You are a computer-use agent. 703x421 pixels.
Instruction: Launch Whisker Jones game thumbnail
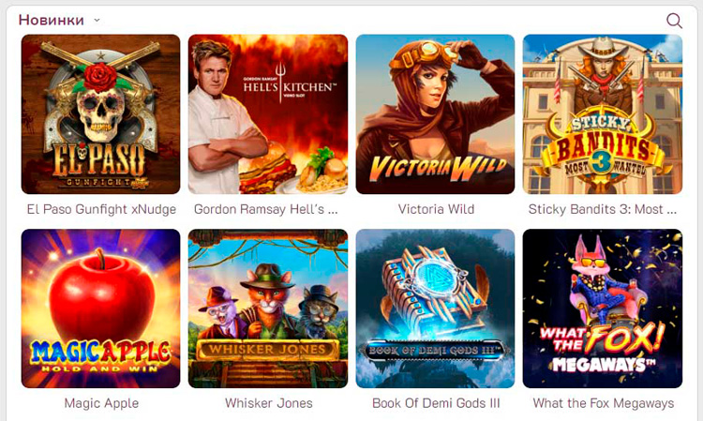(x=268, y=308)
